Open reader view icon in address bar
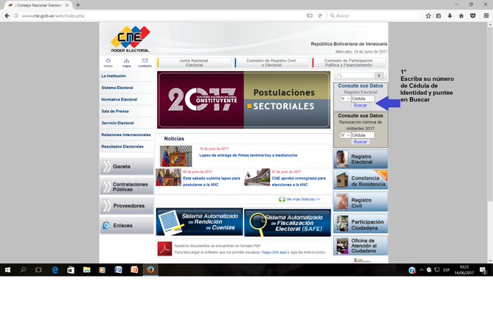This screenshot has height=309, width=493. (x=310, y=16)
